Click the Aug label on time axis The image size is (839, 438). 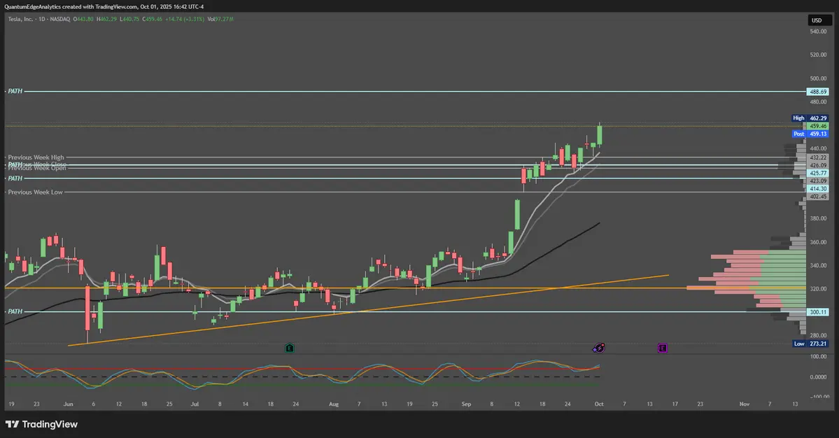(334, 404)
